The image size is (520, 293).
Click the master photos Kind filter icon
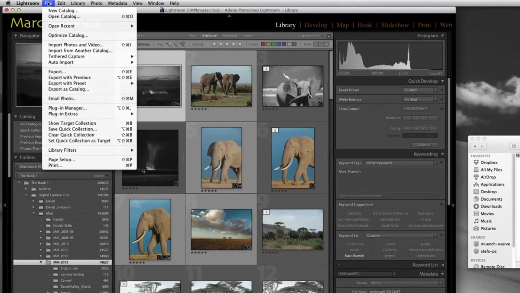[x=316, y=44]
